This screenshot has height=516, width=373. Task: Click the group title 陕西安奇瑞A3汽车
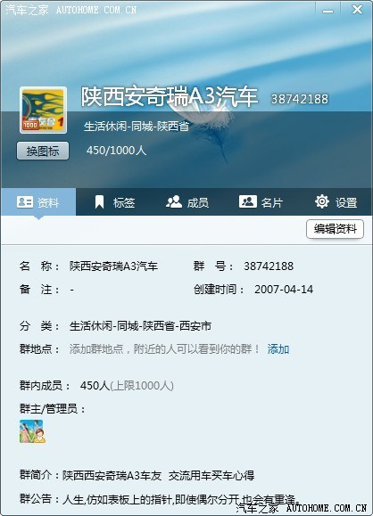tap(170, 97)
